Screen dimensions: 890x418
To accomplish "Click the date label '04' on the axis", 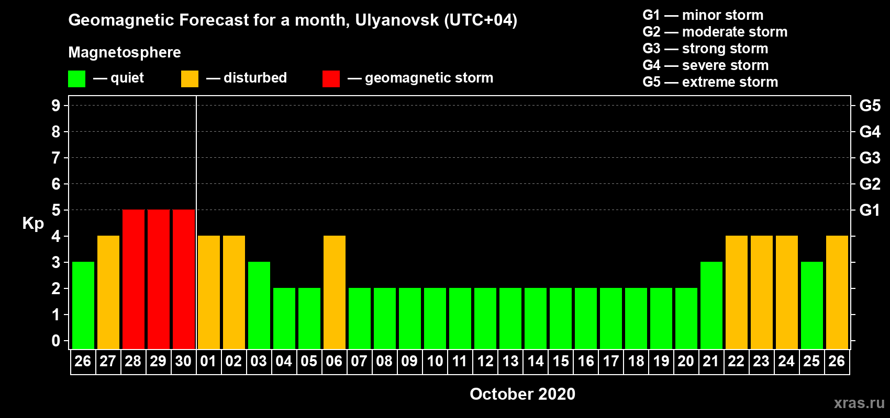I will tap(284, 362).
